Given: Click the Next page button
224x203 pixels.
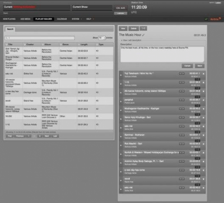Looking at the screenshot, I should click(47, 136).
